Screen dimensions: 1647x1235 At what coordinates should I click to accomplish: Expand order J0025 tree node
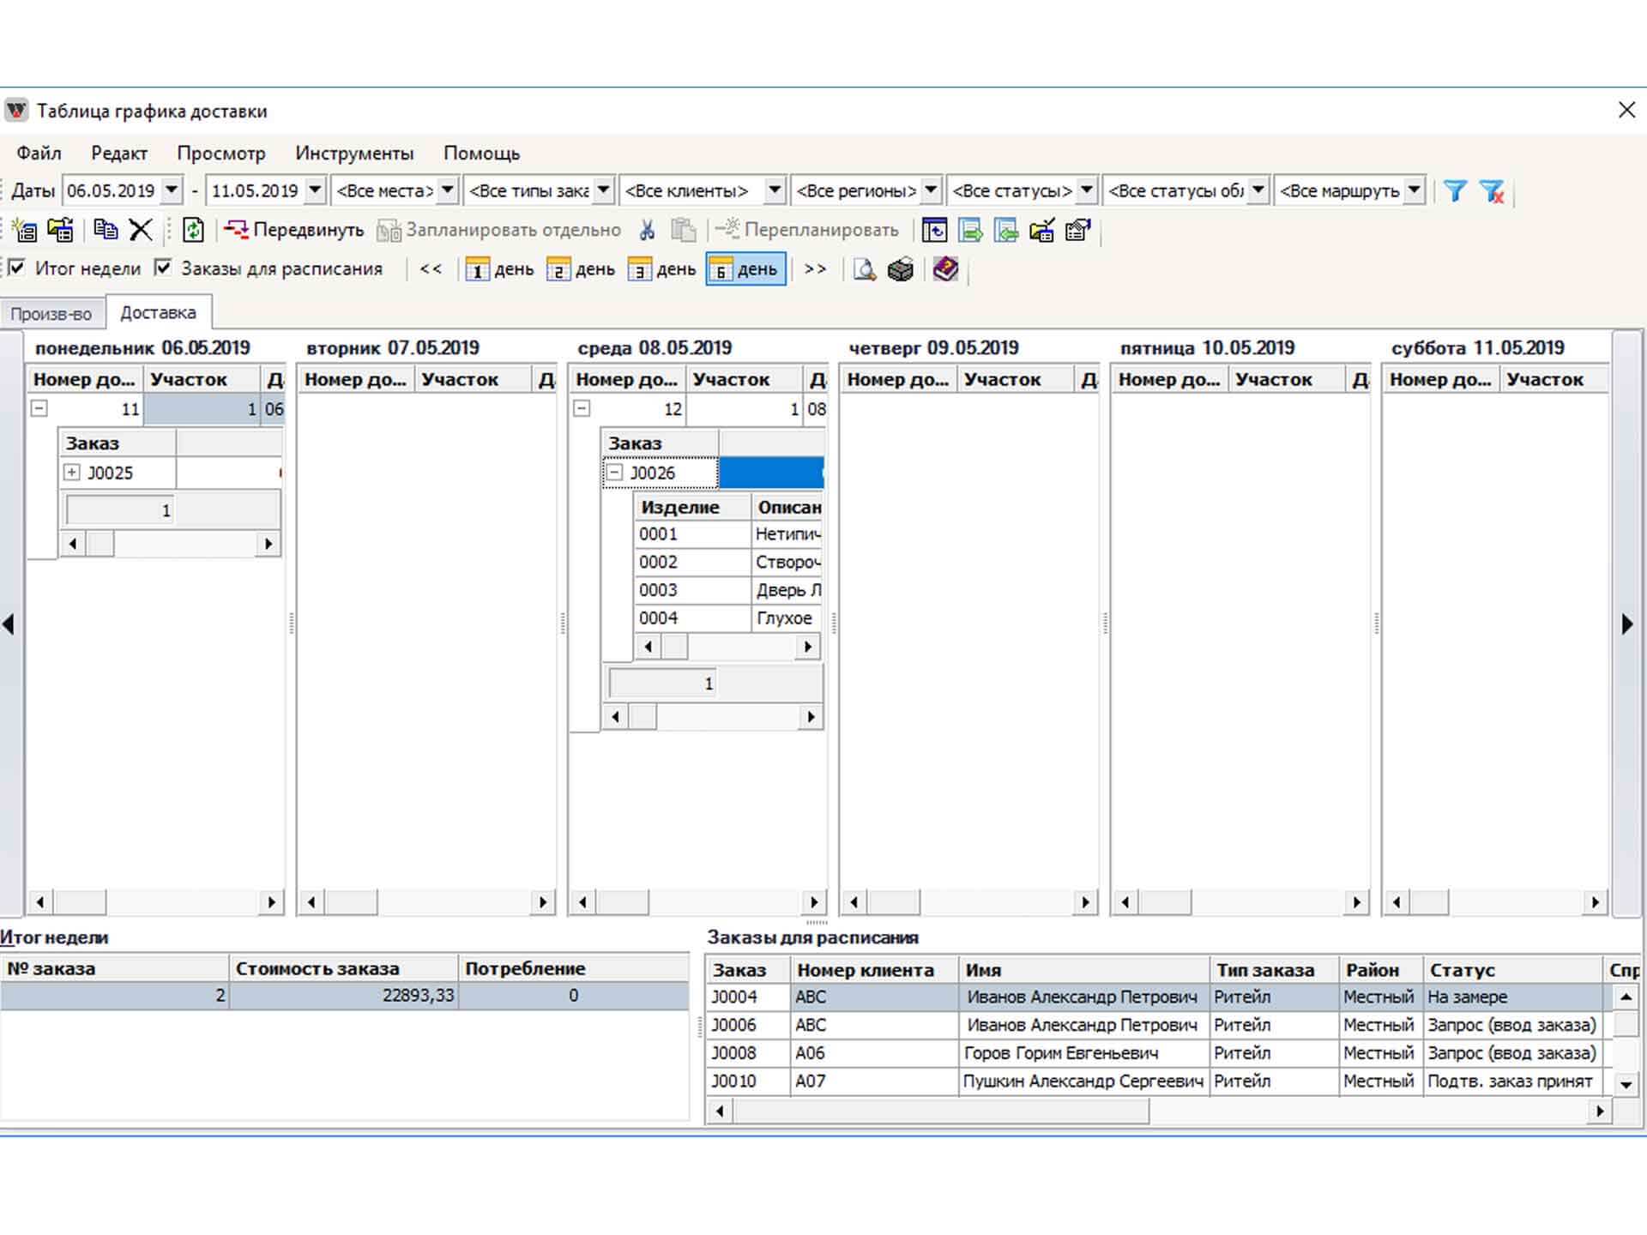[73, 473]
